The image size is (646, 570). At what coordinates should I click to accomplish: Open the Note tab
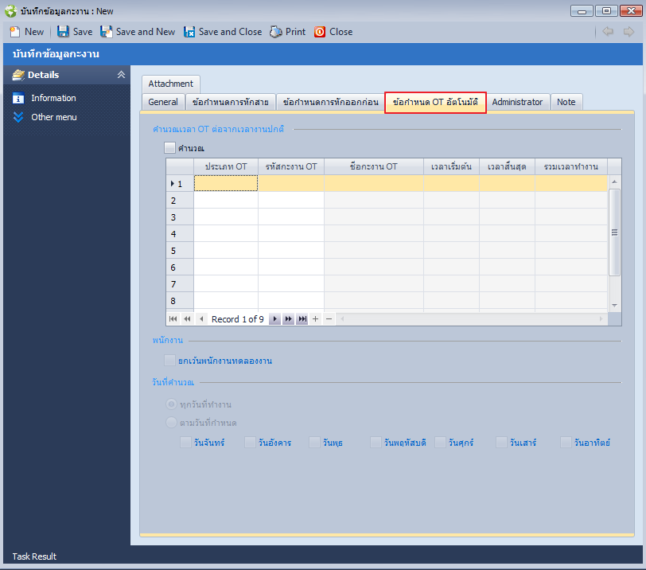tap(566, 102)
